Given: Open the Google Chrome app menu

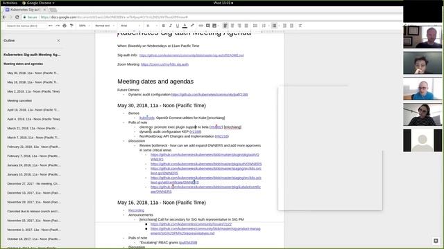Looking at the screenshot, I should click(38, 3).
